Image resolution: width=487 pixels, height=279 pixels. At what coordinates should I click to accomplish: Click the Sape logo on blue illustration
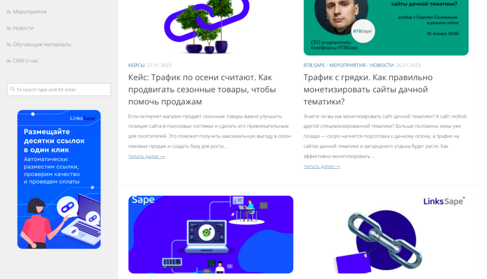click(x=143, y=200)
